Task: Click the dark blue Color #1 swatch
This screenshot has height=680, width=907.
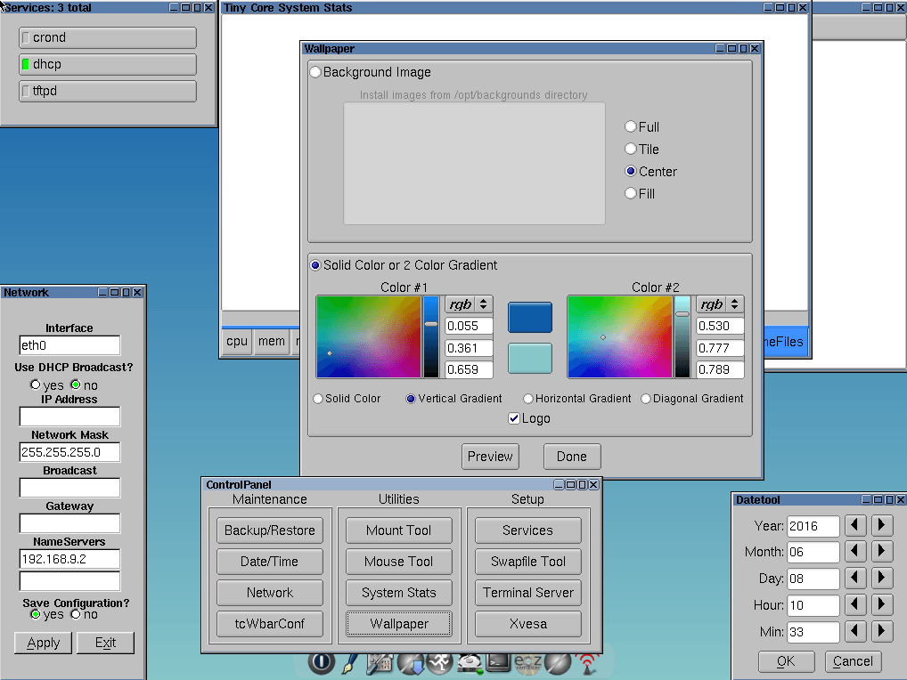Action: pos(530,318)
